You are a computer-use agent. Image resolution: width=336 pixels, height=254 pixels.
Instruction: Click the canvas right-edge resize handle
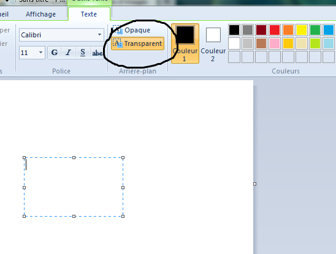coord(254,184)
